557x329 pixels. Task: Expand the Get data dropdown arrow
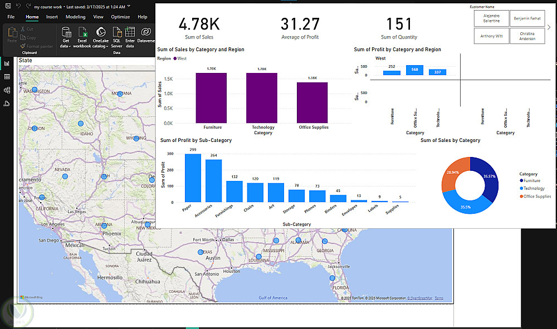pyautogui.click(x=70, y=46)
